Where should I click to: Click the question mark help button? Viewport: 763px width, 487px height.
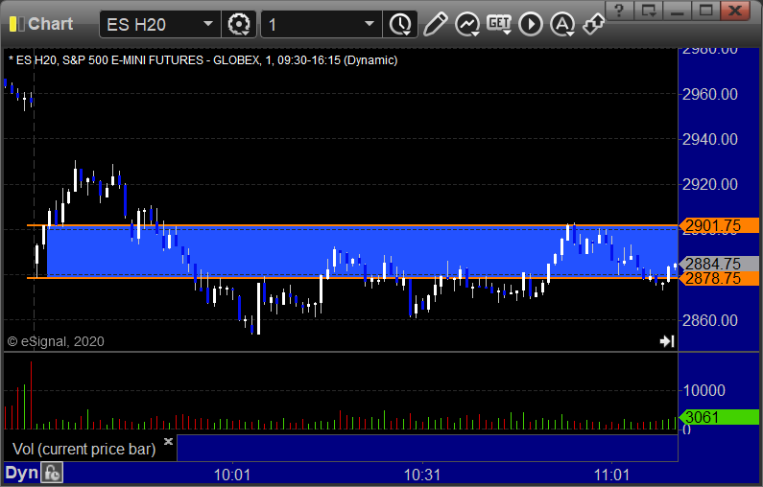coord(619,11)
